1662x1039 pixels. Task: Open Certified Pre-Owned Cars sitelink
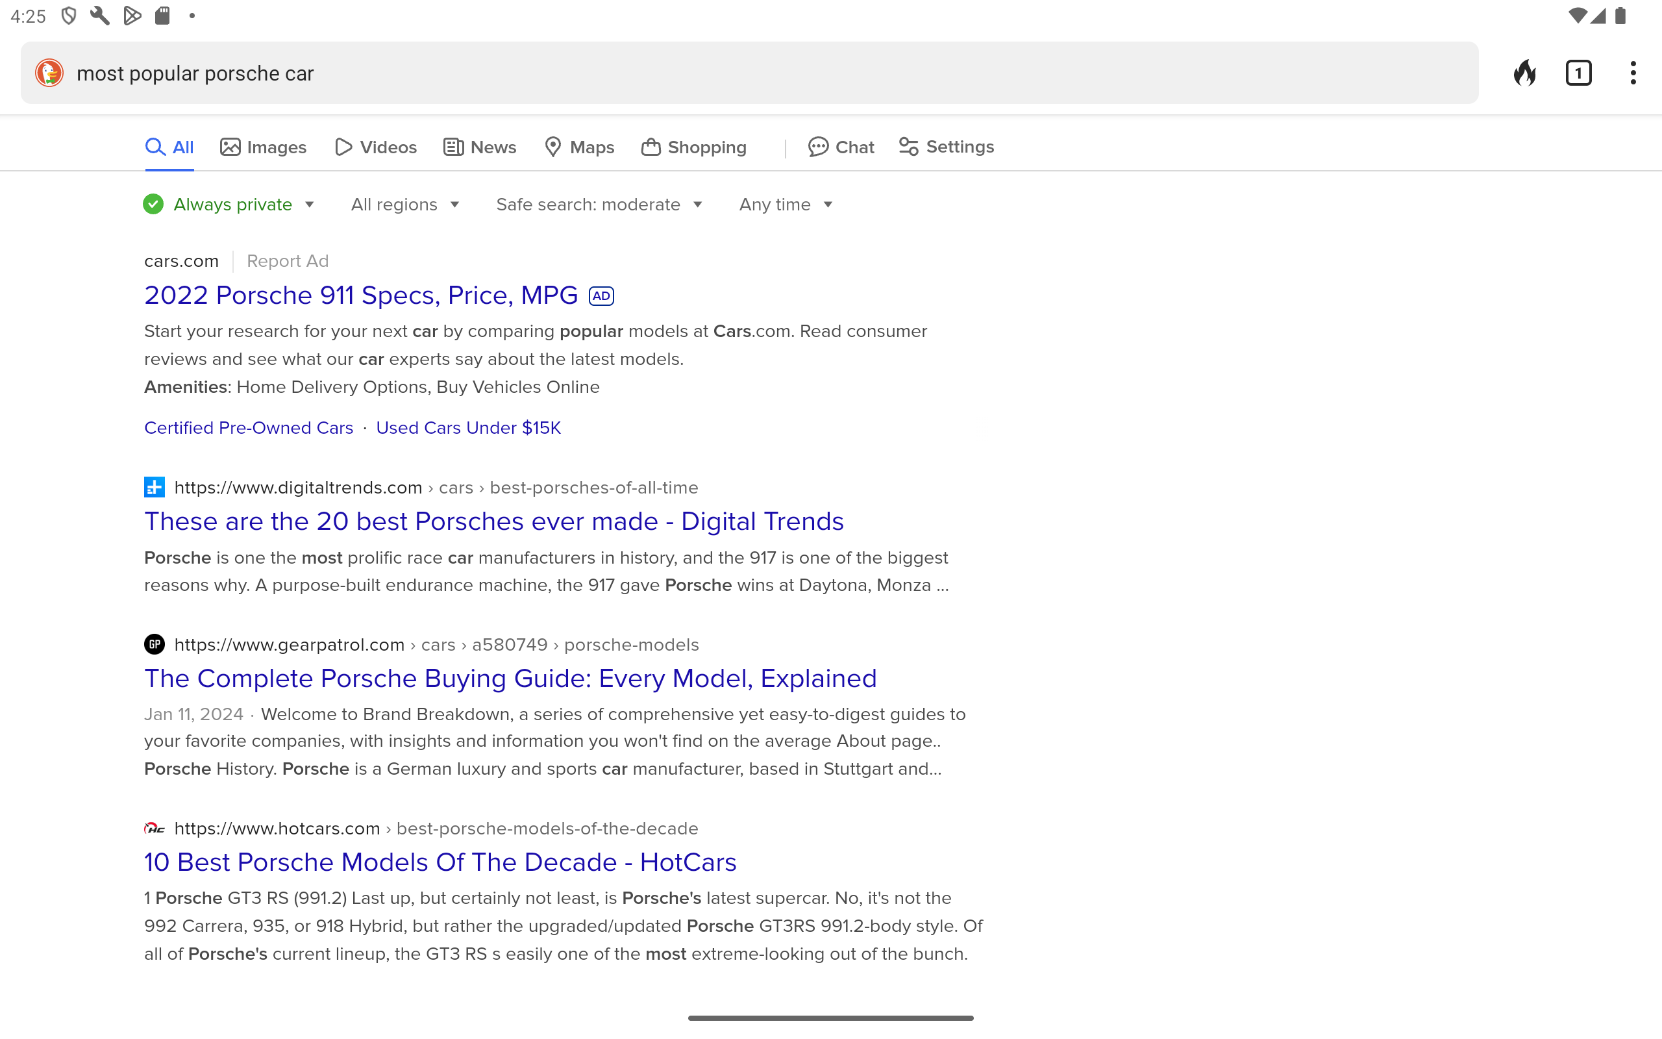point(249,427)
